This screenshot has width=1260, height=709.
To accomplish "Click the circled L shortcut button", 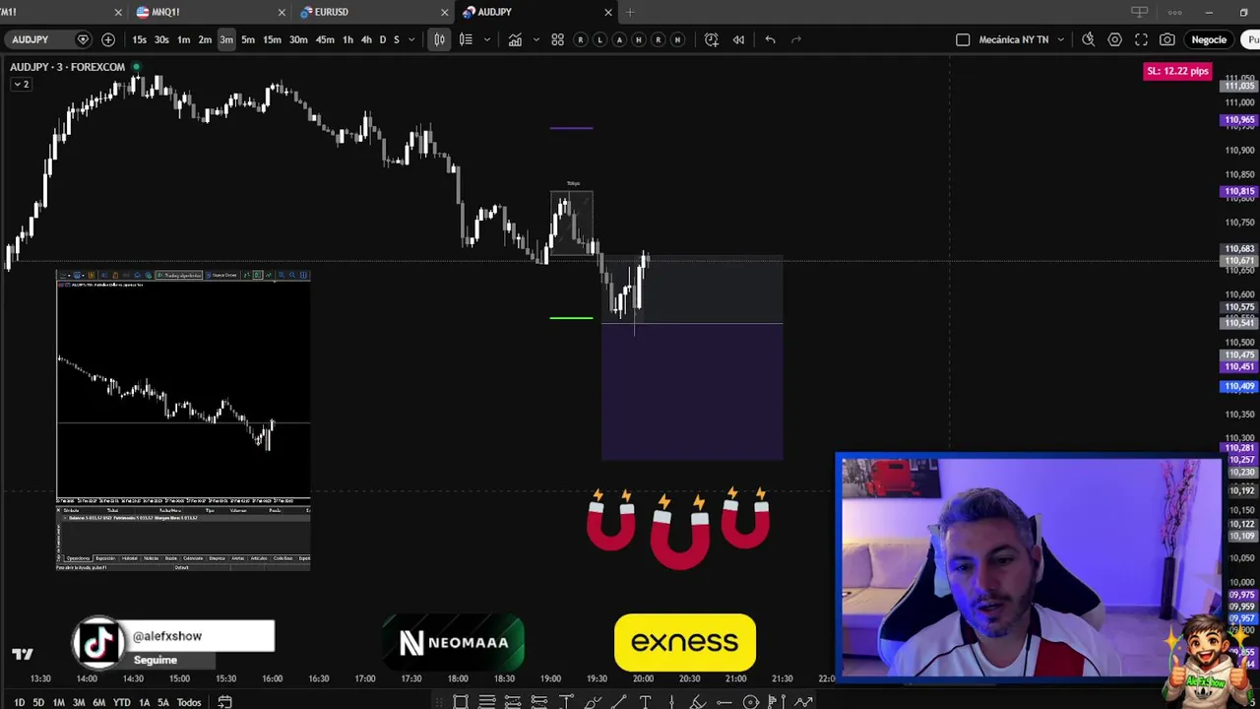I will point(599,39).
